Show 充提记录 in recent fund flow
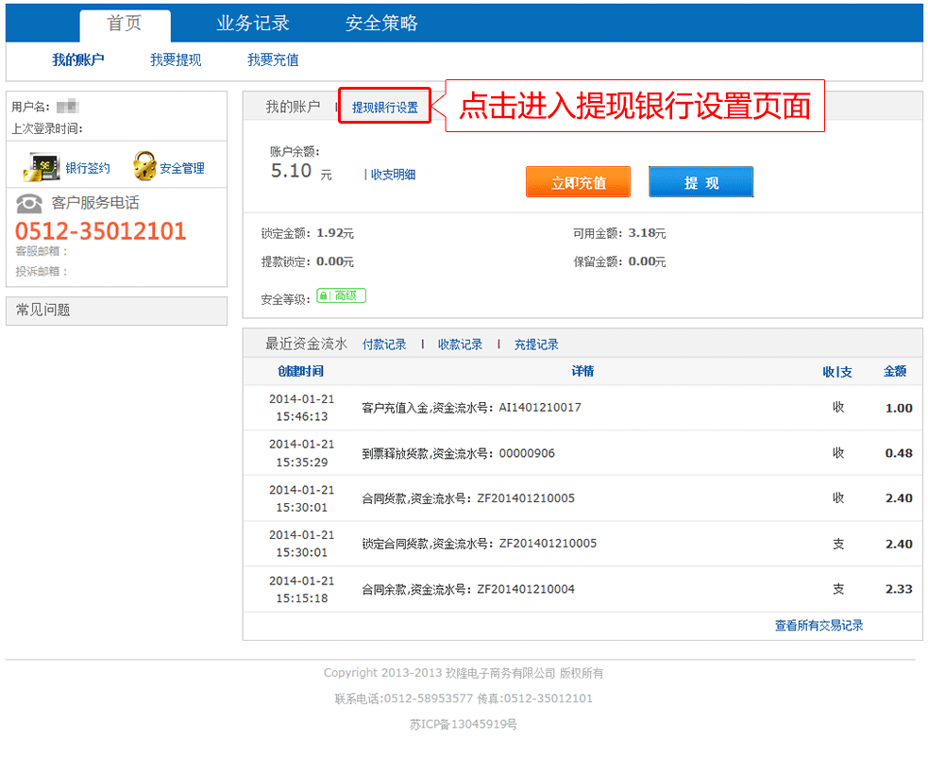The image size is (928, 774). click(x=536, y=345)
